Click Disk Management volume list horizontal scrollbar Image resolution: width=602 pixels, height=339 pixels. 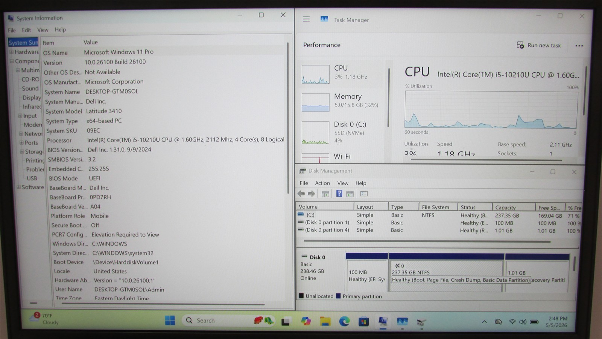(x=427, y=241)
